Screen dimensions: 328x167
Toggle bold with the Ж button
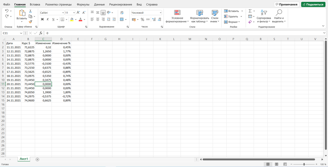pyautogui.click(x=42, y=19)
